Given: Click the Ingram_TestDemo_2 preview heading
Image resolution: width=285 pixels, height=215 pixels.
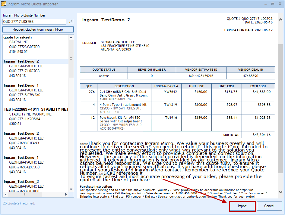Looking at the screenshot, I should click(106, 20).
